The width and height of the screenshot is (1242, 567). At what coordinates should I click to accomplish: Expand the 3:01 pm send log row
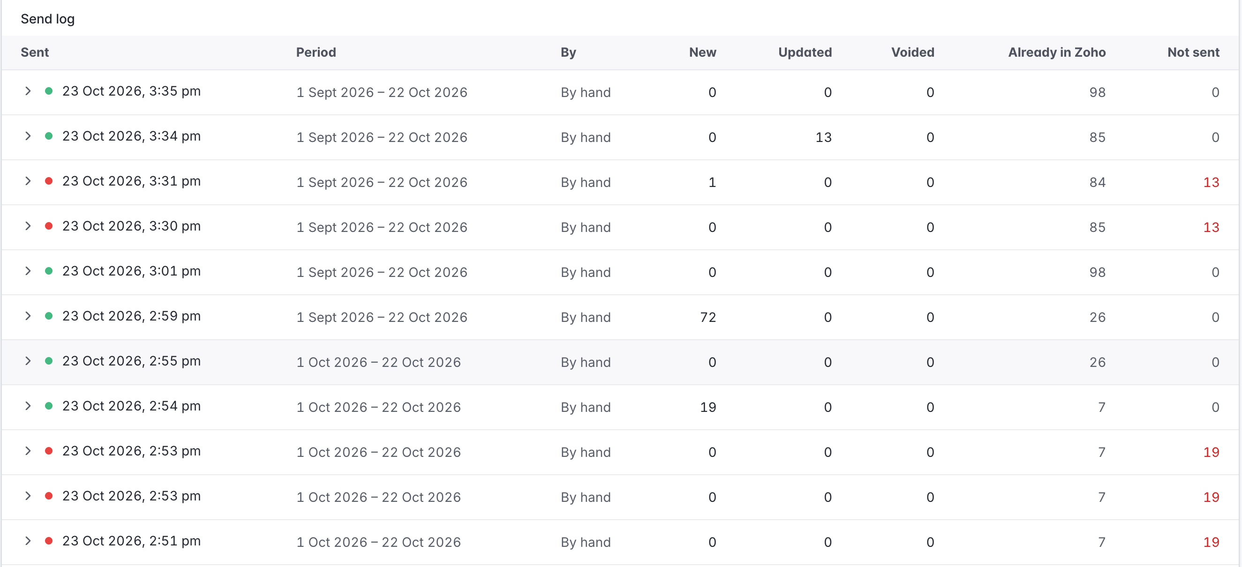(x=28, y=271)
